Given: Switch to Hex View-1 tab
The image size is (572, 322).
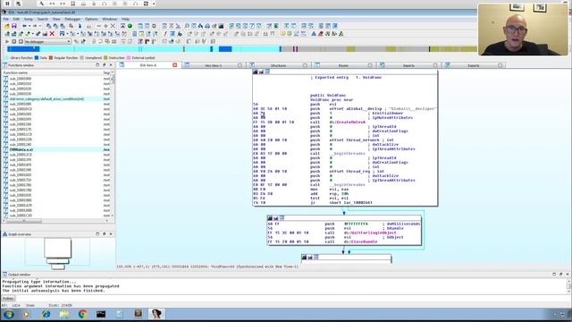Looking at the screenshot, I should (213, 65).
